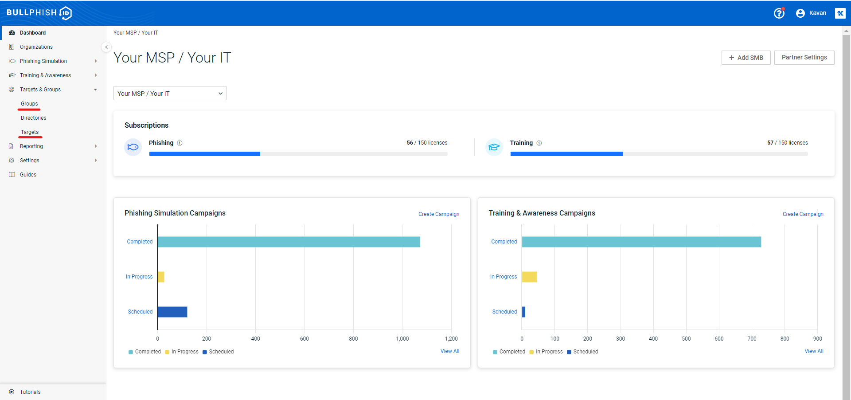Image resolution: width=851 pixels, height=400 pixels.
Task: Click the Completed axis label in Phishing chart
Action: pyautogui.click(x=140, y=242)
